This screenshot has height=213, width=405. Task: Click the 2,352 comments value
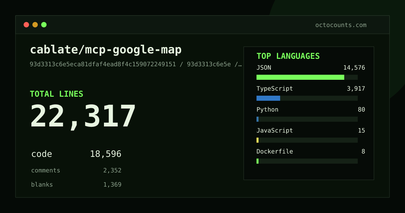(112, 170)
